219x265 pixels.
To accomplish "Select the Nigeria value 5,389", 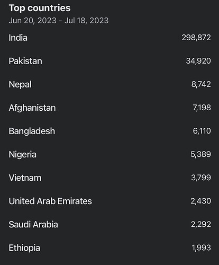I will tap(200, 154).
